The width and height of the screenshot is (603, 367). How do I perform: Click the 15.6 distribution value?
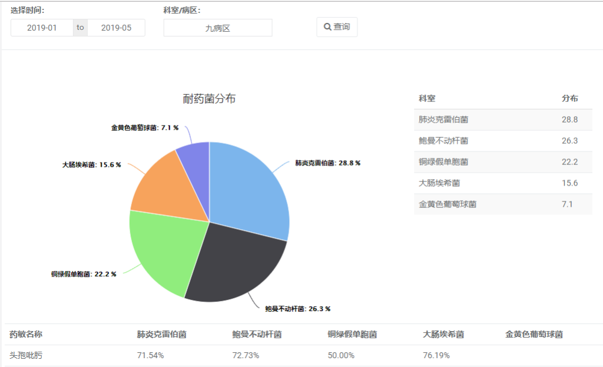point(569,183)
